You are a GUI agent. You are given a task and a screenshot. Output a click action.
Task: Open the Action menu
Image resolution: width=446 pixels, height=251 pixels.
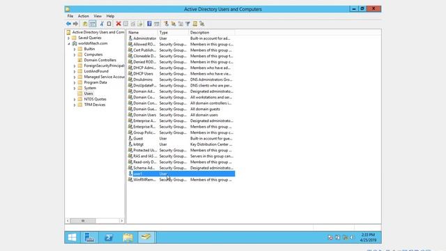point(84,16)
